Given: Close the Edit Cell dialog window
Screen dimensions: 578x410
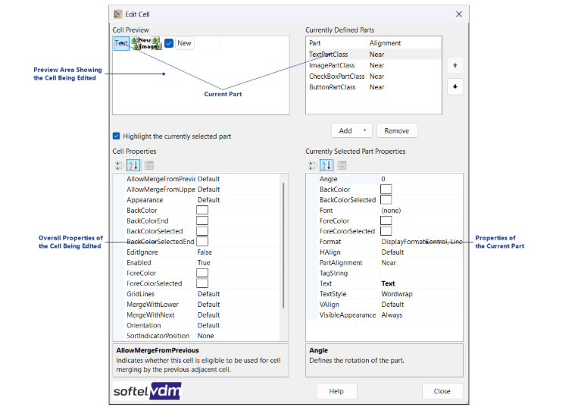Looking at the screenshot, I should click(459, 14).
